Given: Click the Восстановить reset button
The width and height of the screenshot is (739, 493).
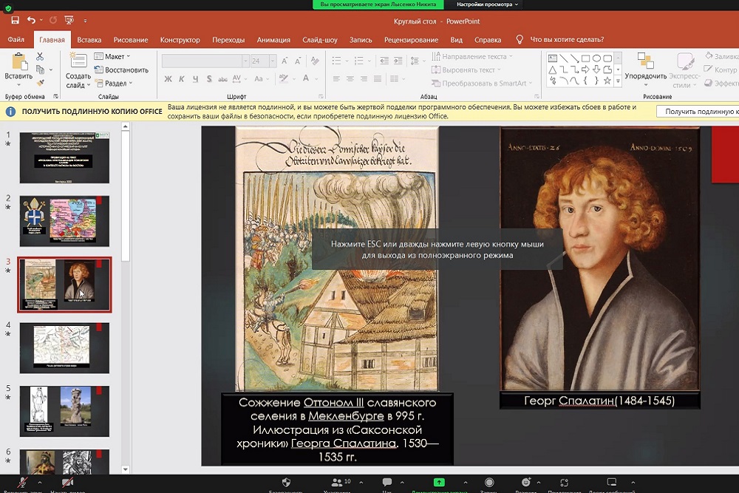Looking at the screenshot, I should [120, 70].
